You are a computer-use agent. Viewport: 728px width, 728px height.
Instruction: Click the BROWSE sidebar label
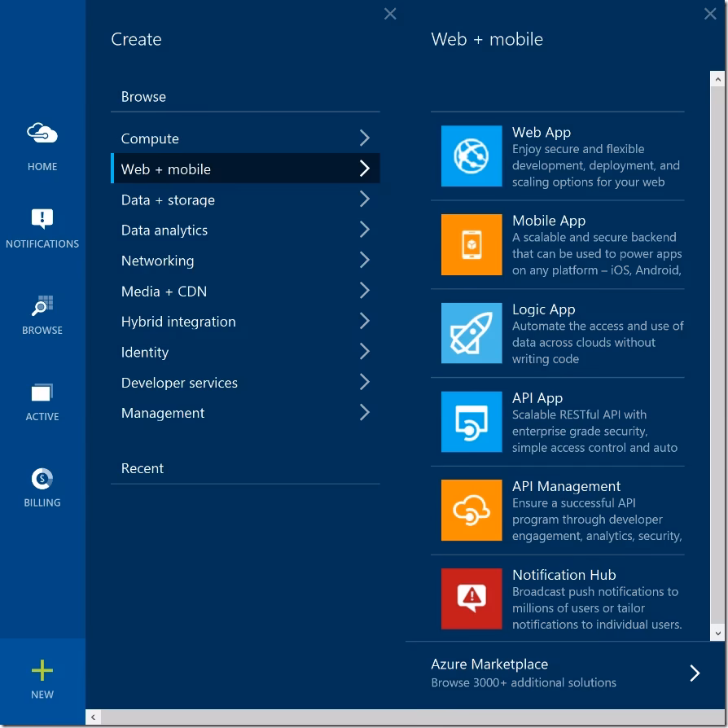pyautogui.click(x=42, y=330)
